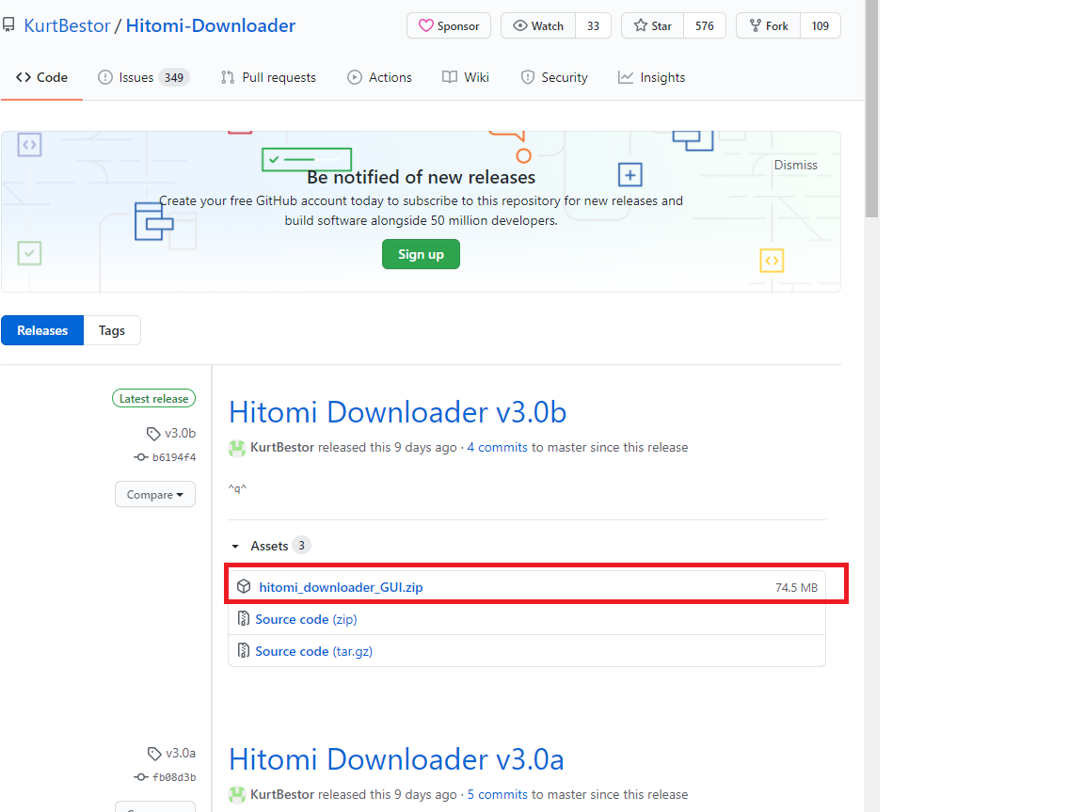1084x812 pixels.
Task: Dismiss the release notification banner
Action: (x=795, y=166)
